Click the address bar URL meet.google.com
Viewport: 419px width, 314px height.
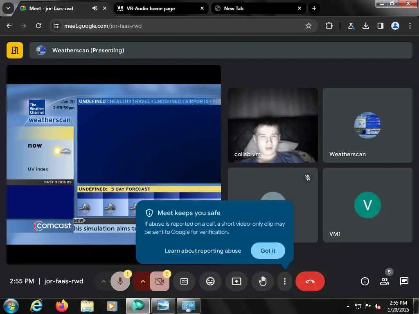(x=103, y=26)
